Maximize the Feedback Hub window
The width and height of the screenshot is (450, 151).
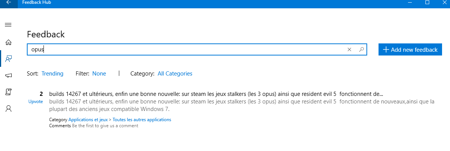coord(427,3)
